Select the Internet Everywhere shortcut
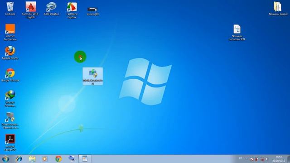 pos(10,32)
